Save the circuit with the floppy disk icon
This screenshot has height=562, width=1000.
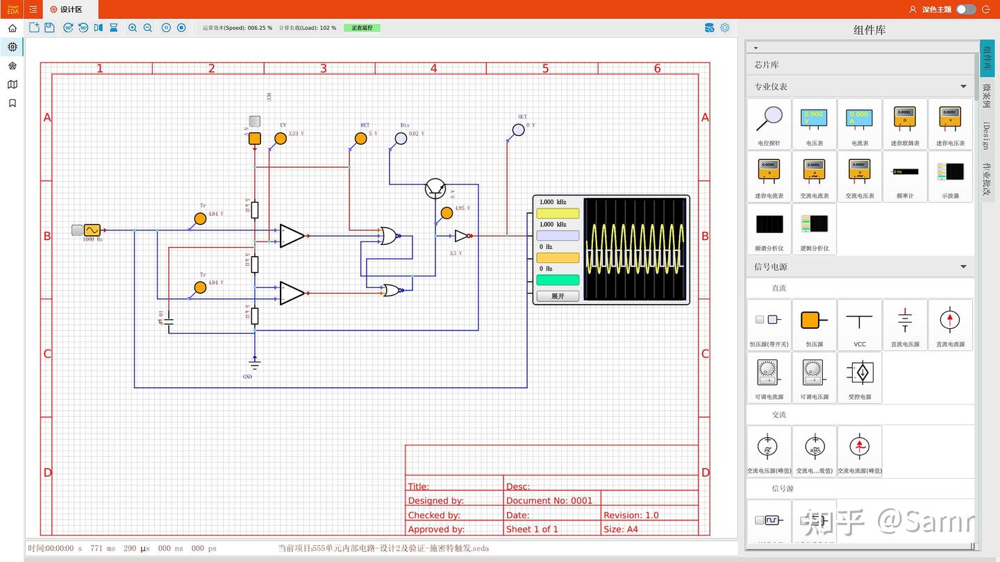tap(49, 28)
